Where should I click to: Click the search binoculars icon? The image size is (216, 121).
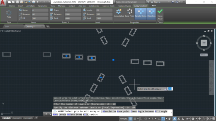148,2
